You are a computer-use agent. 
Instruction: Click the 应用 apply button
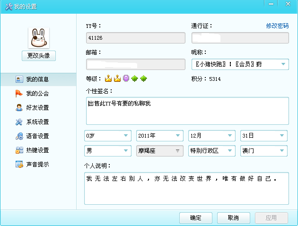point(272,218)
